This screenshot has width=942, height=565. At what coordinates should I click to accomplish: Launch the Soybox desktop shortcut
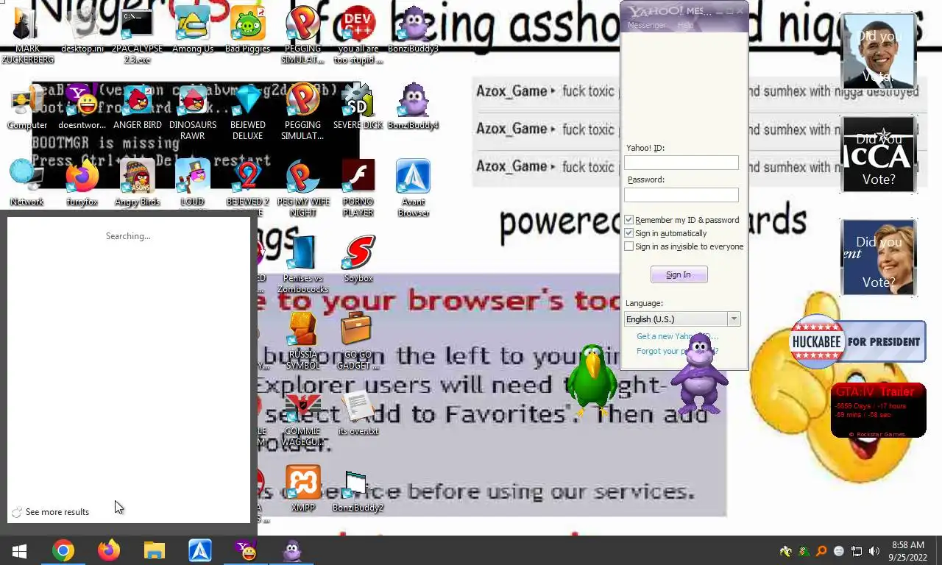click(358, 260)
